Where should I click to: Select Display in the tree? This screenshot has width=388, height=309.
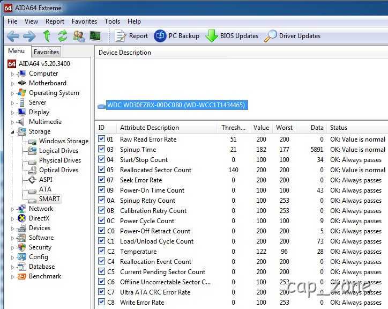pos(39,112)
